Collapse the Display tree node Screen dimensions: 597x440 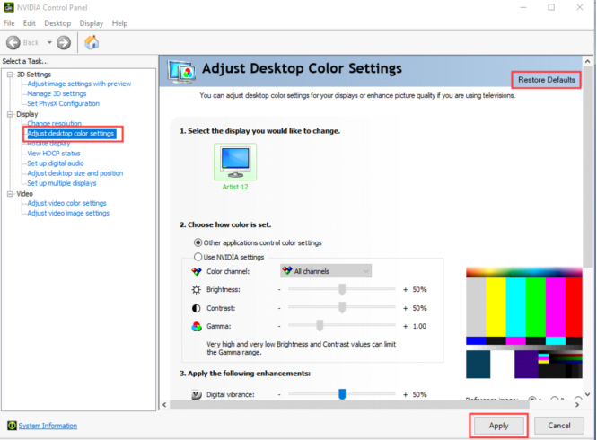point(10,114)
